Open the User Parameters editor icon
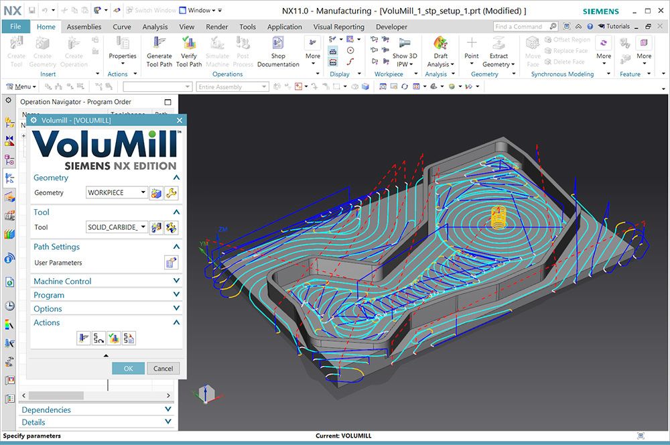 click(x=171, y=263)
